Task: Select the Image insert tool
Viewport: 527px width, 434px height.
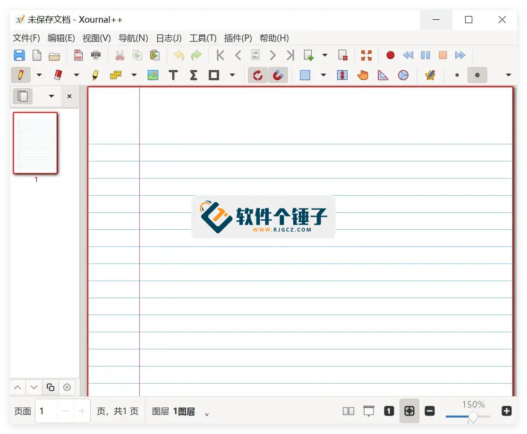Action: click(x=153, y=75)
